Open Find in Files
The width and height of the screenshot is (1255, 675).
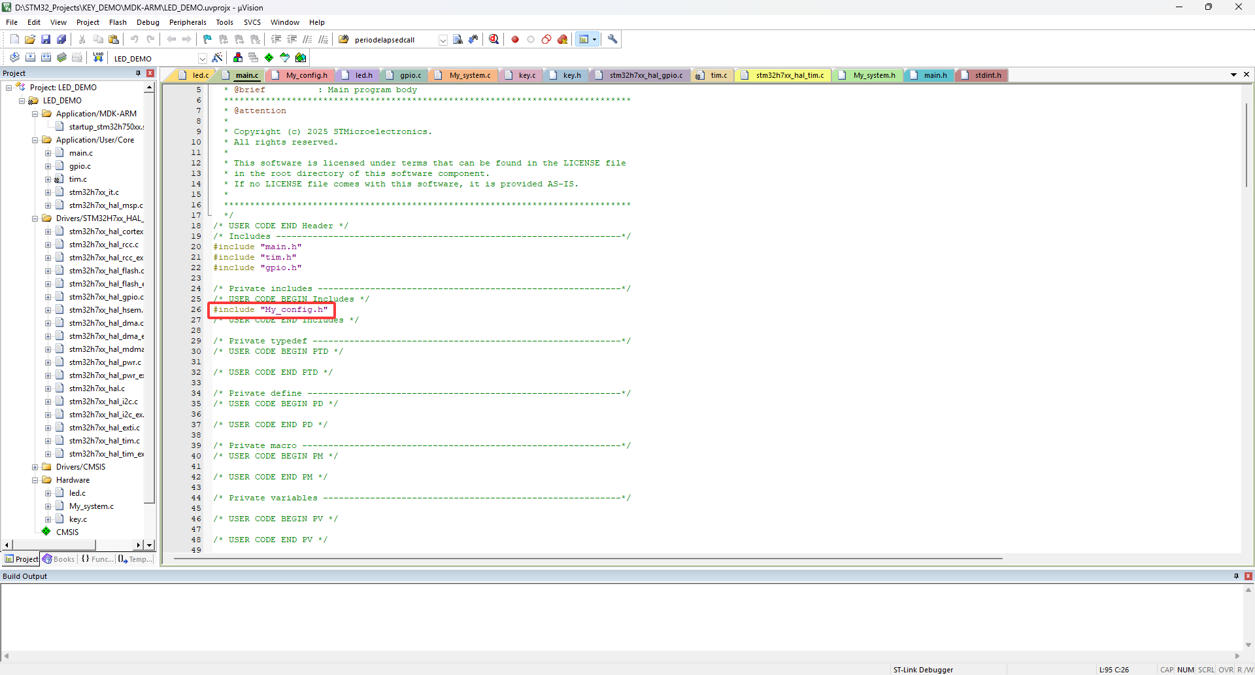pyautogui.click(x=458, y=39)
